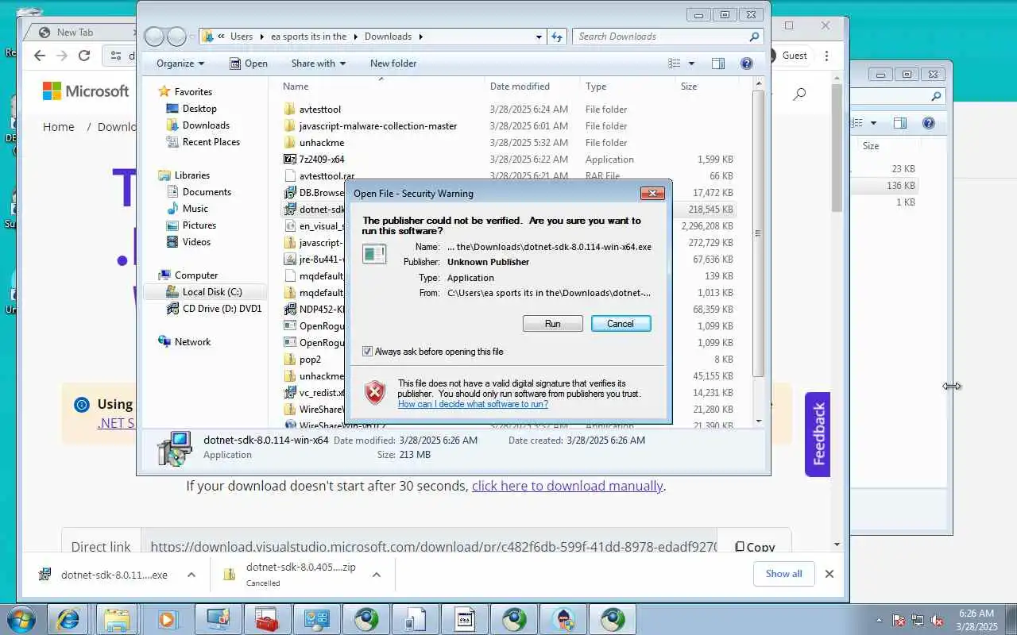Open the Start menu orb
The width and height of the screenshot is (1017, 635).
21,619
